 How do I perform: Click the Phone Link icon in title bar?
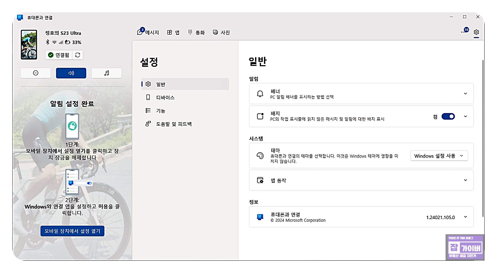pos(20,18)
